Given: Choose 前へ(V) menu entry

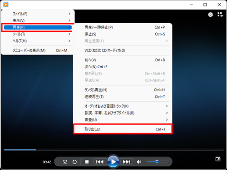Looking at the screenshot, I should (x=123, y=60).
